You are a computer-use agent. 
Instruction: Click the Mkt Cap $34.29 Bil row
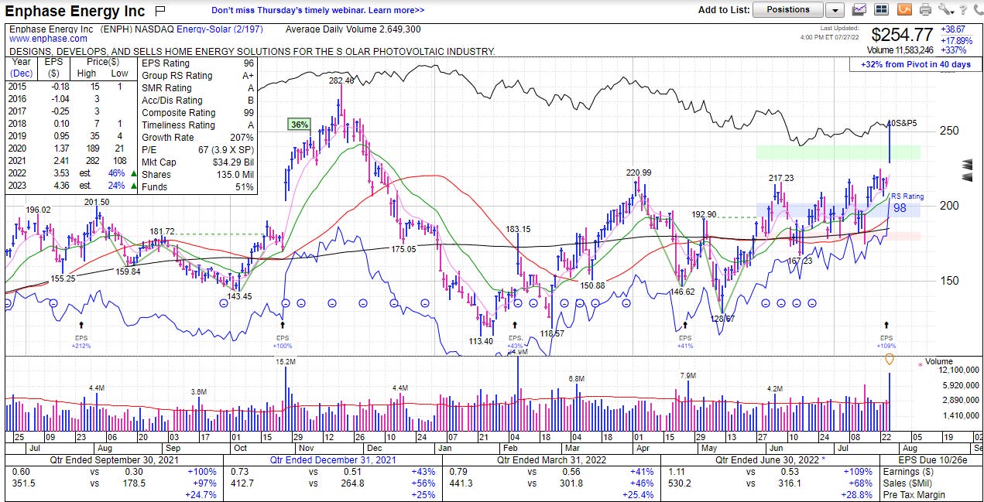point(197,162)
